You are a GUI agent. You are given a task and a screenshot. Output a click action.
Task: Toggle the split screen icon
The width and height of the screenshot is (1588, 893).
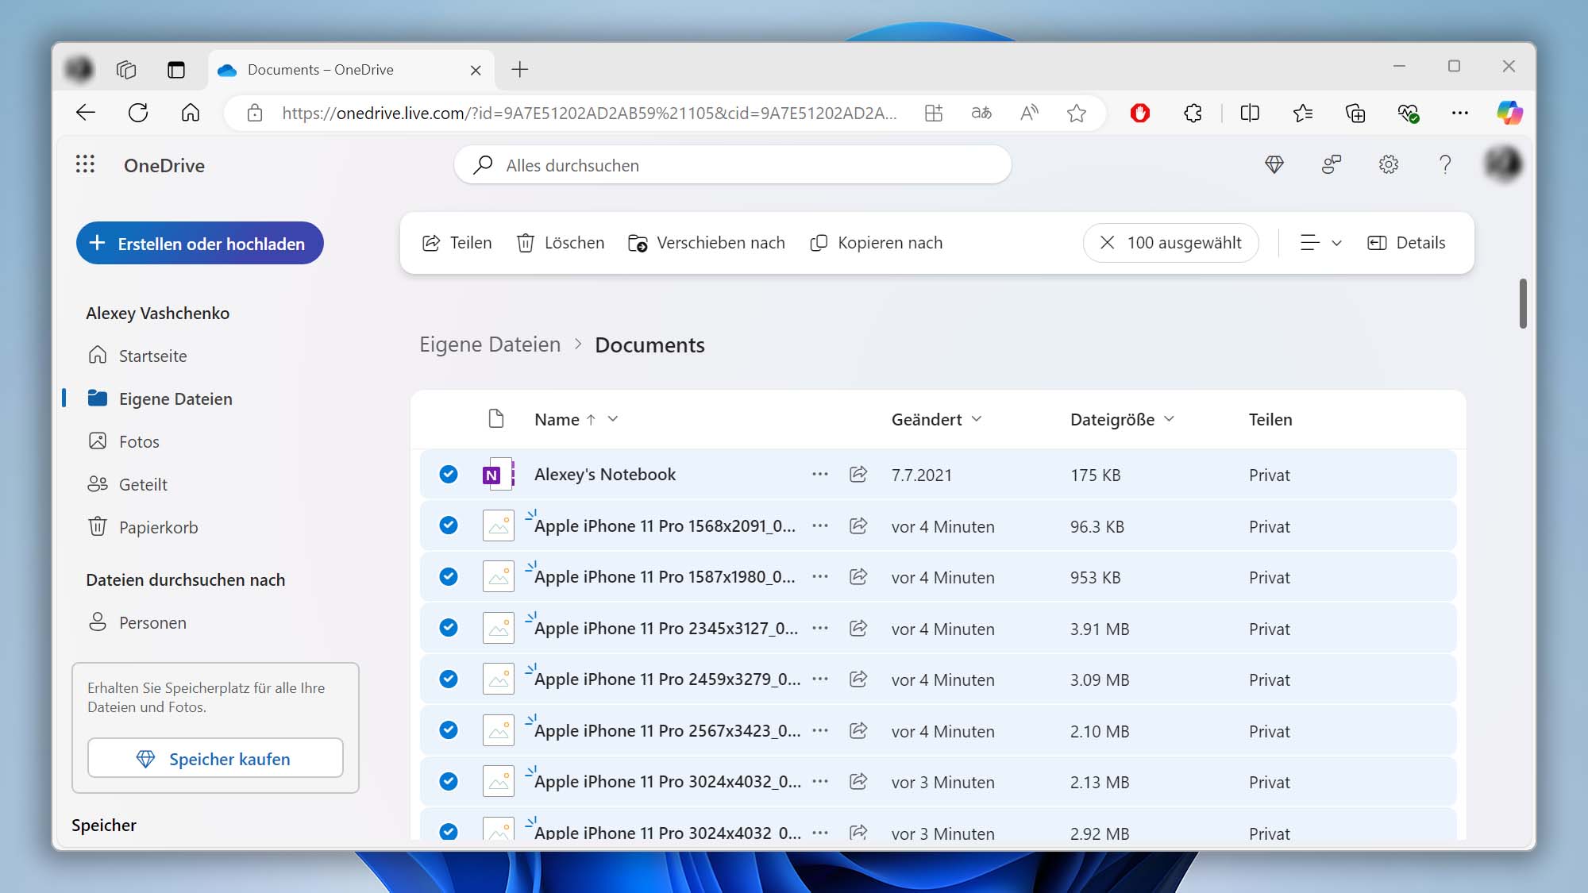coord(1250,113)
